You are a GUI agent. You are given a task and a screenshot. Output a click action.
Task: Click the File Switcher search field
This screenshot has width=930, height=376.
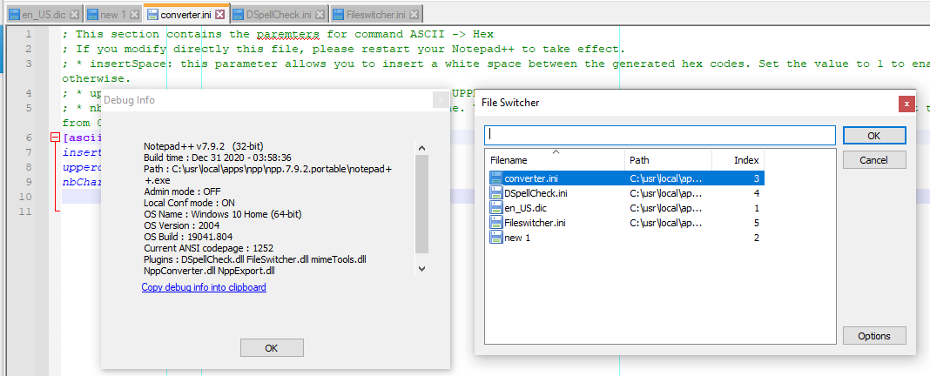pos(660,135)
